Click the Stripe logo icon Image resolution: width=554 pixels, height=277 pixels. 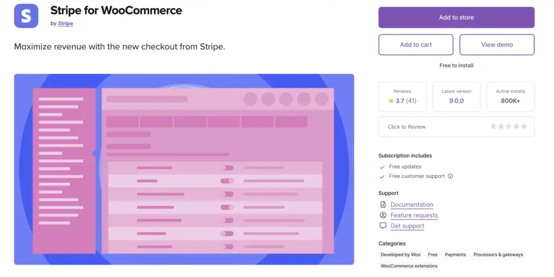[26, 16]
